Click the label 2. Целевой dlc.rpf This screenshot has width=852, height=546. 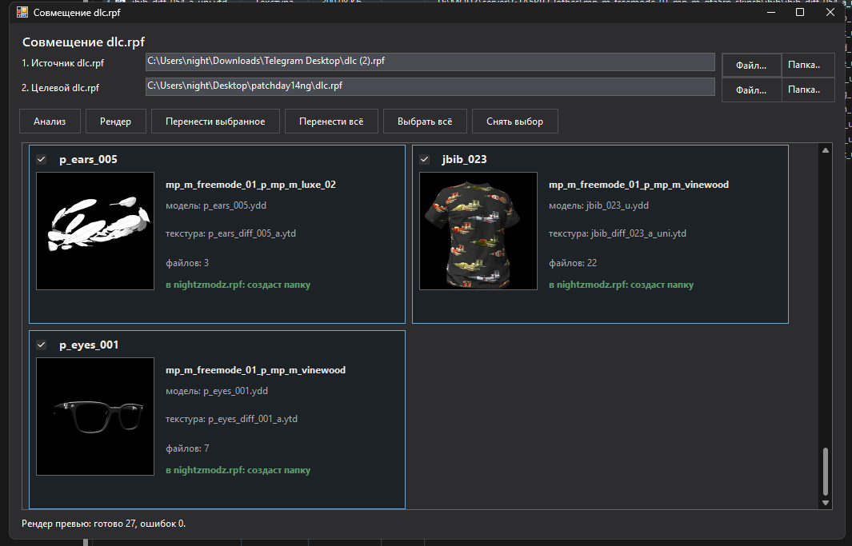coord(60,87)
